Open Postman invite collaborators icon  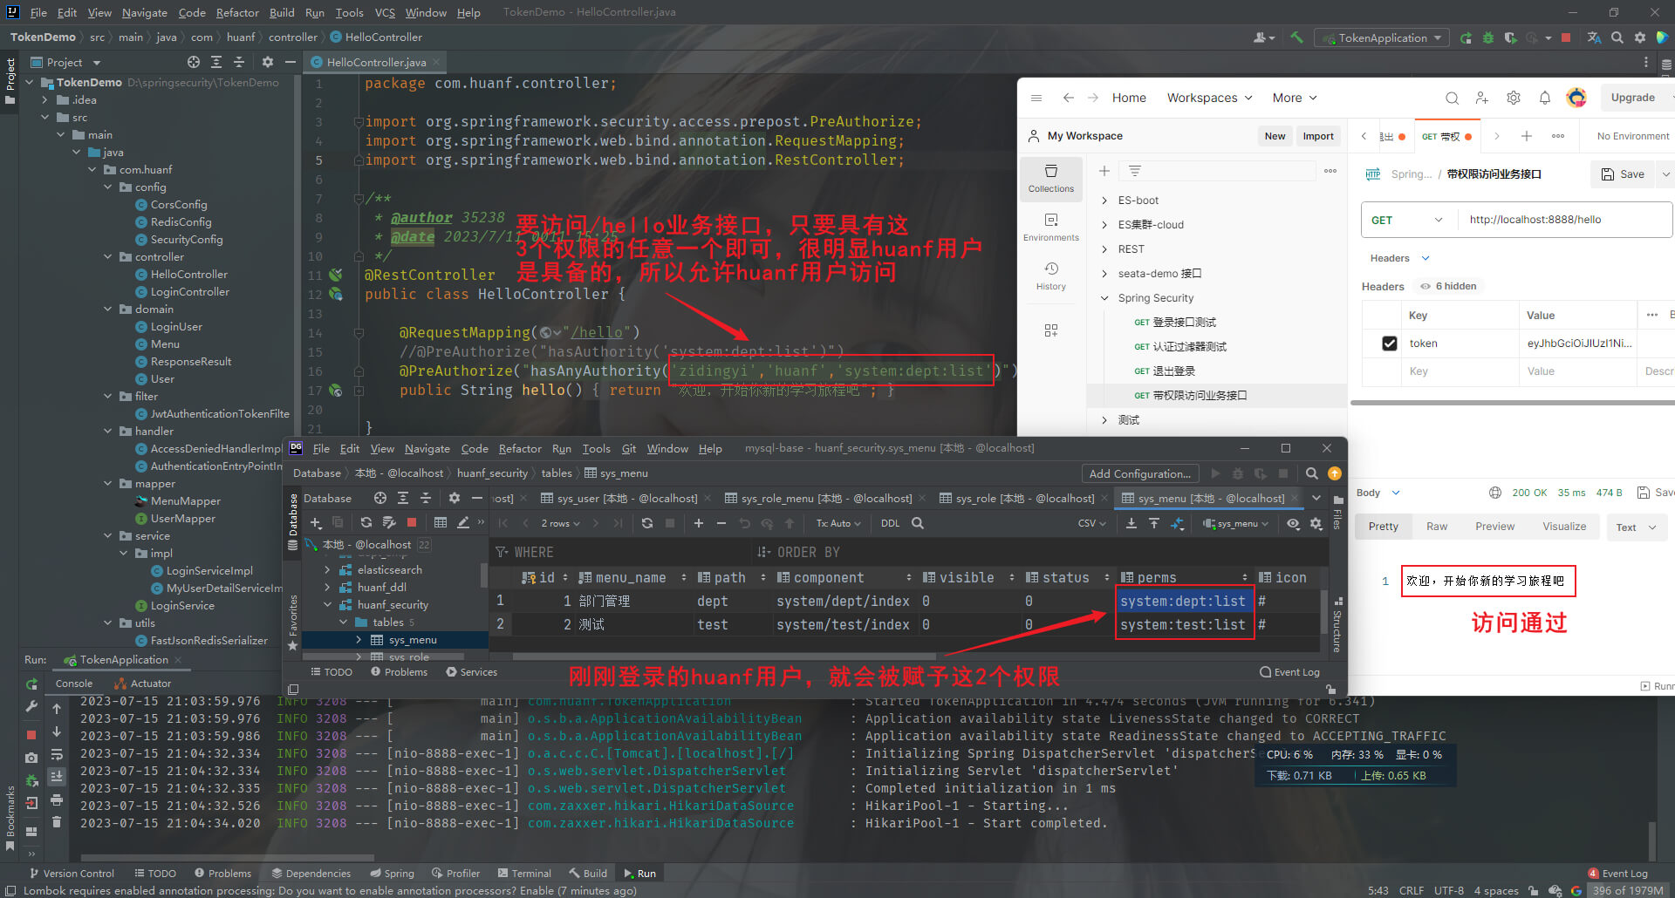[x=1481, y=98]
